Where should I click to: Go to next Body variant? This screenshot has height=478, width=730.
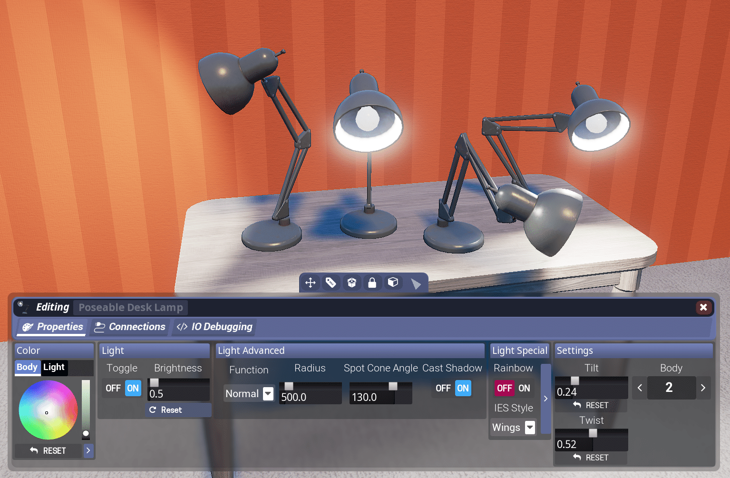(x=703, y=388)
